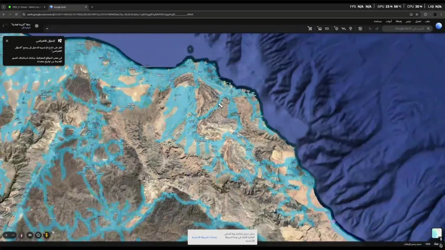The height and width of the screenshot is (250, 445).
Task: Switch to the TREX_t7 Stream browser tab
Action: [26, 7]
